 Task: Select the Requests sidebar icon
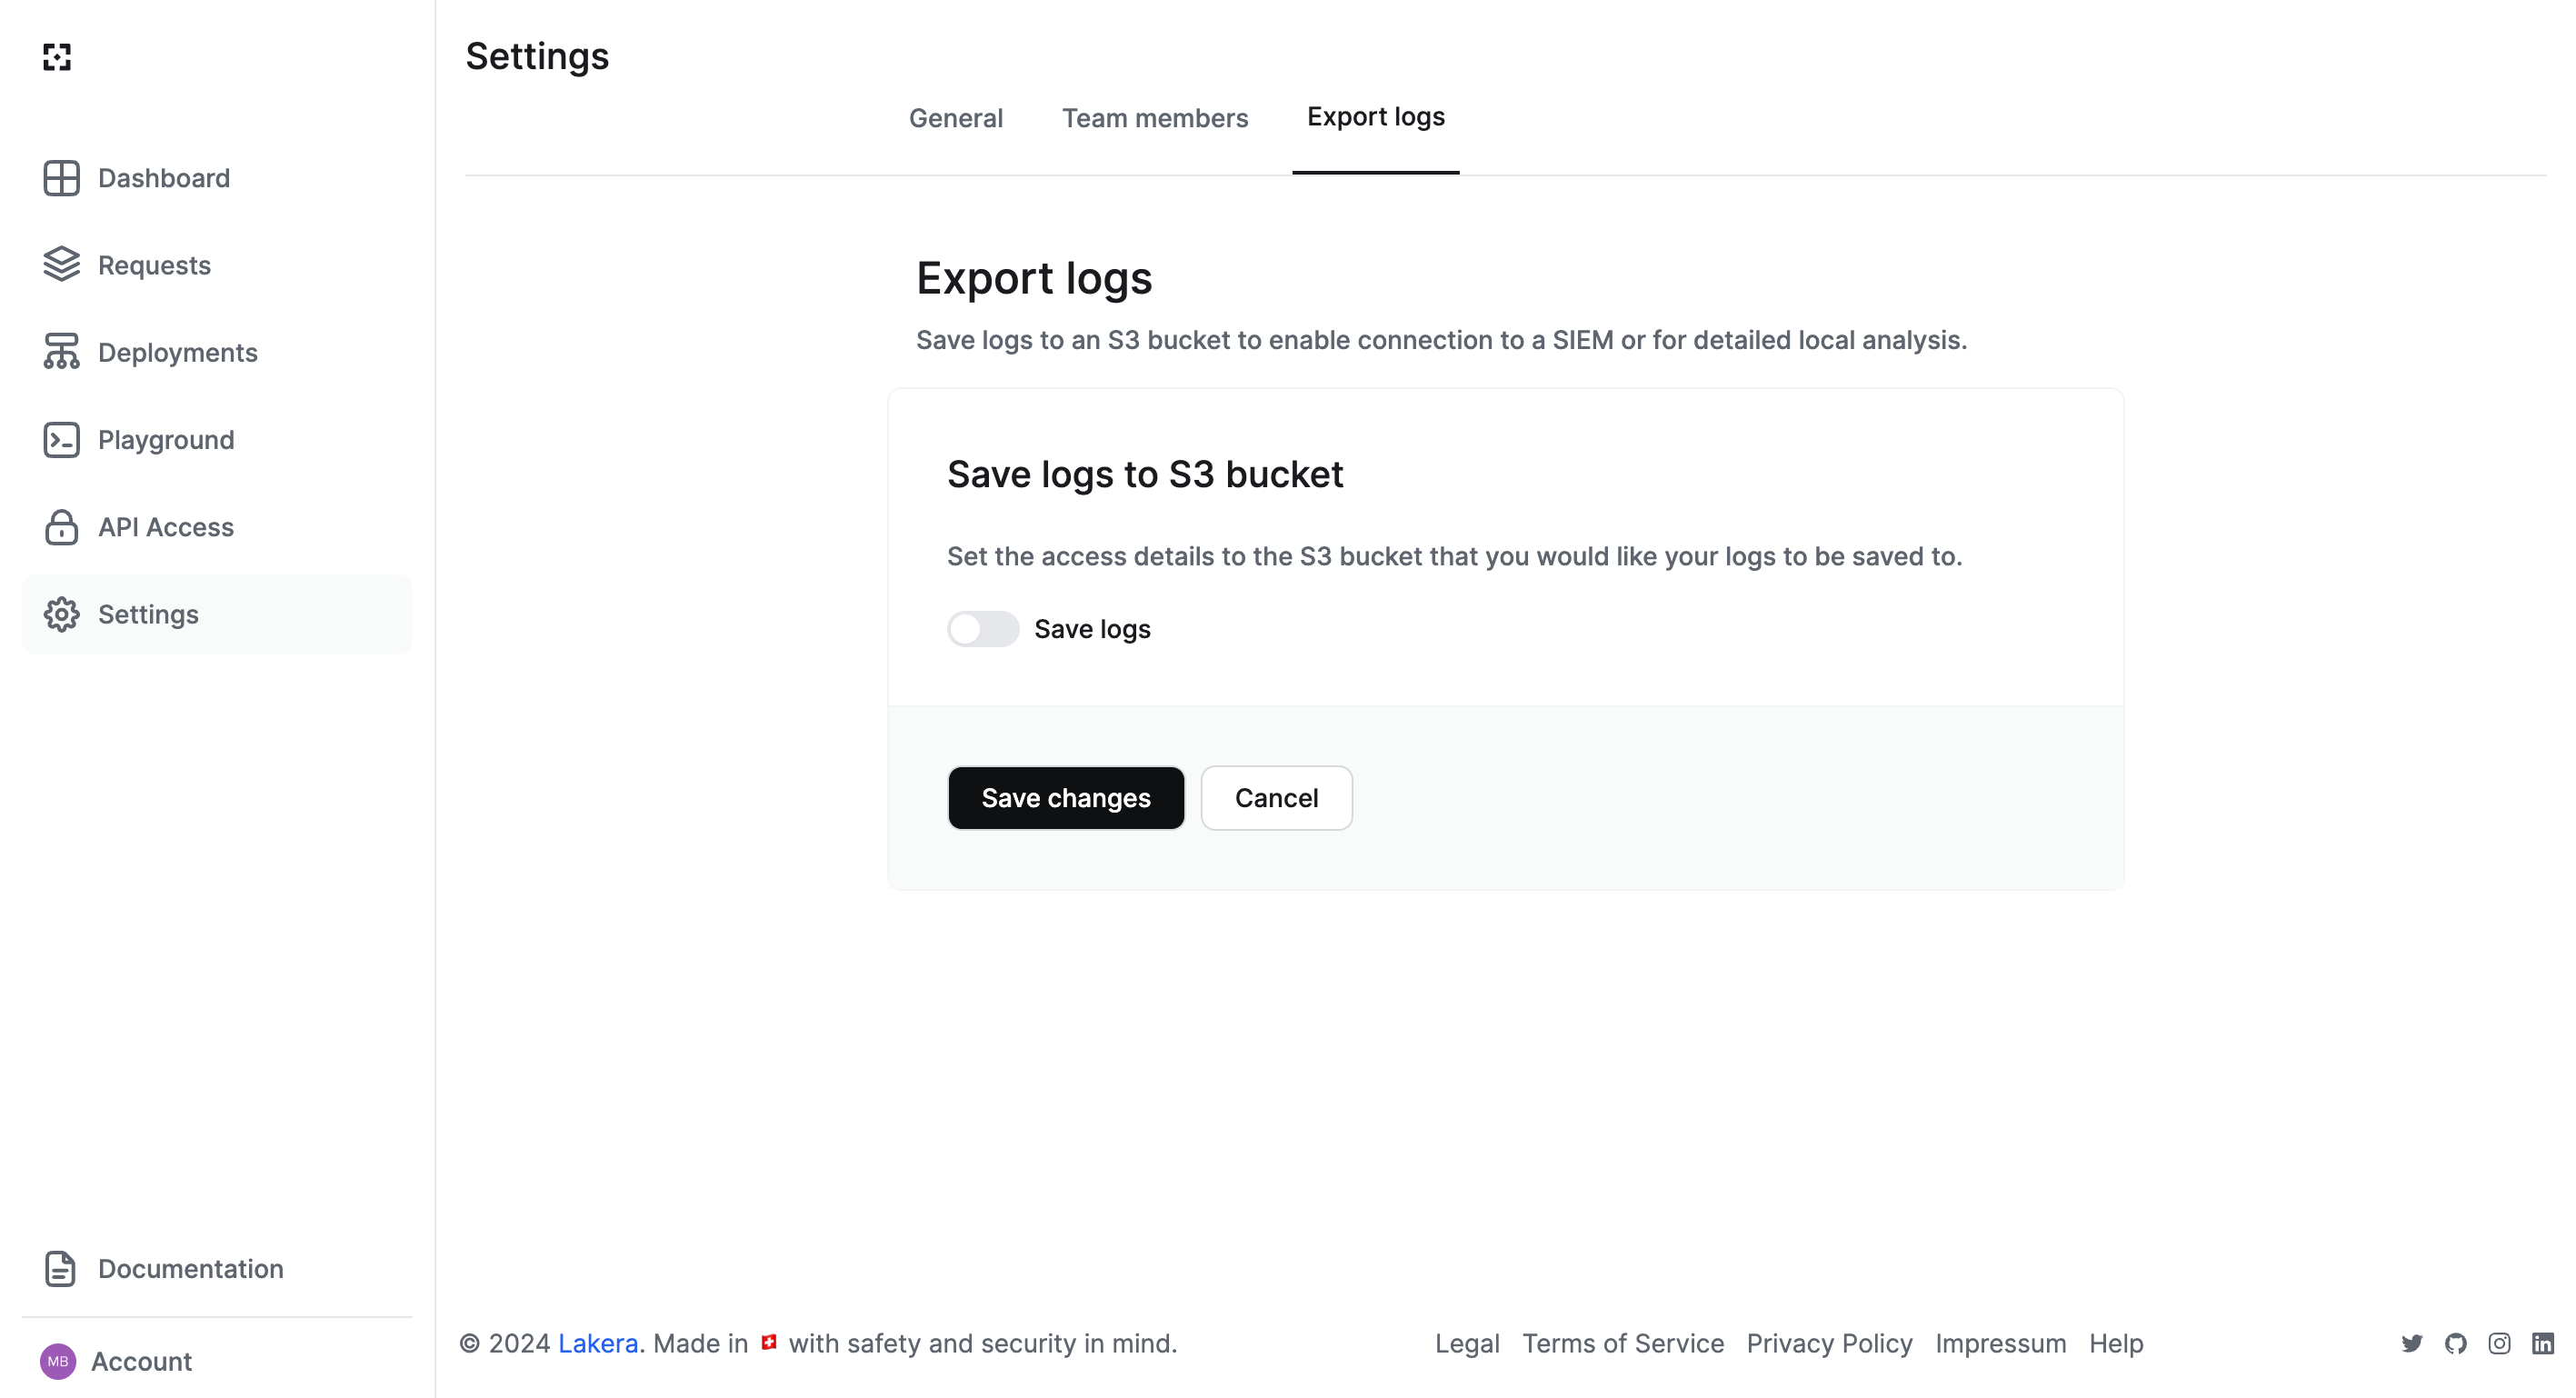(x=62, y=265)
